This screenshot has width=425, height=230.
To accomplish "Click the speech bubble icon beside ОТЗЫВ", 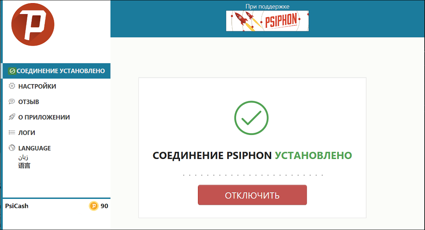I will click(11, 102).
